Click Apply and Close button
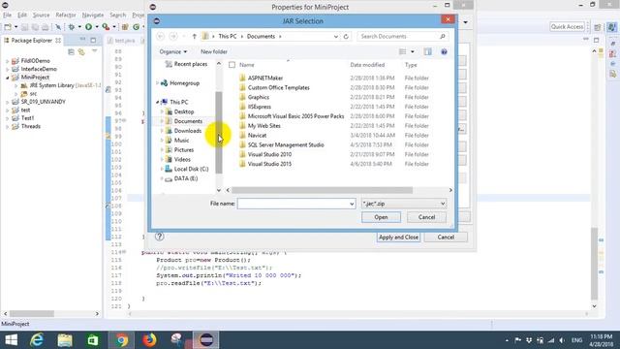Viewport: 620px width, 349px height. click(398, 237)
